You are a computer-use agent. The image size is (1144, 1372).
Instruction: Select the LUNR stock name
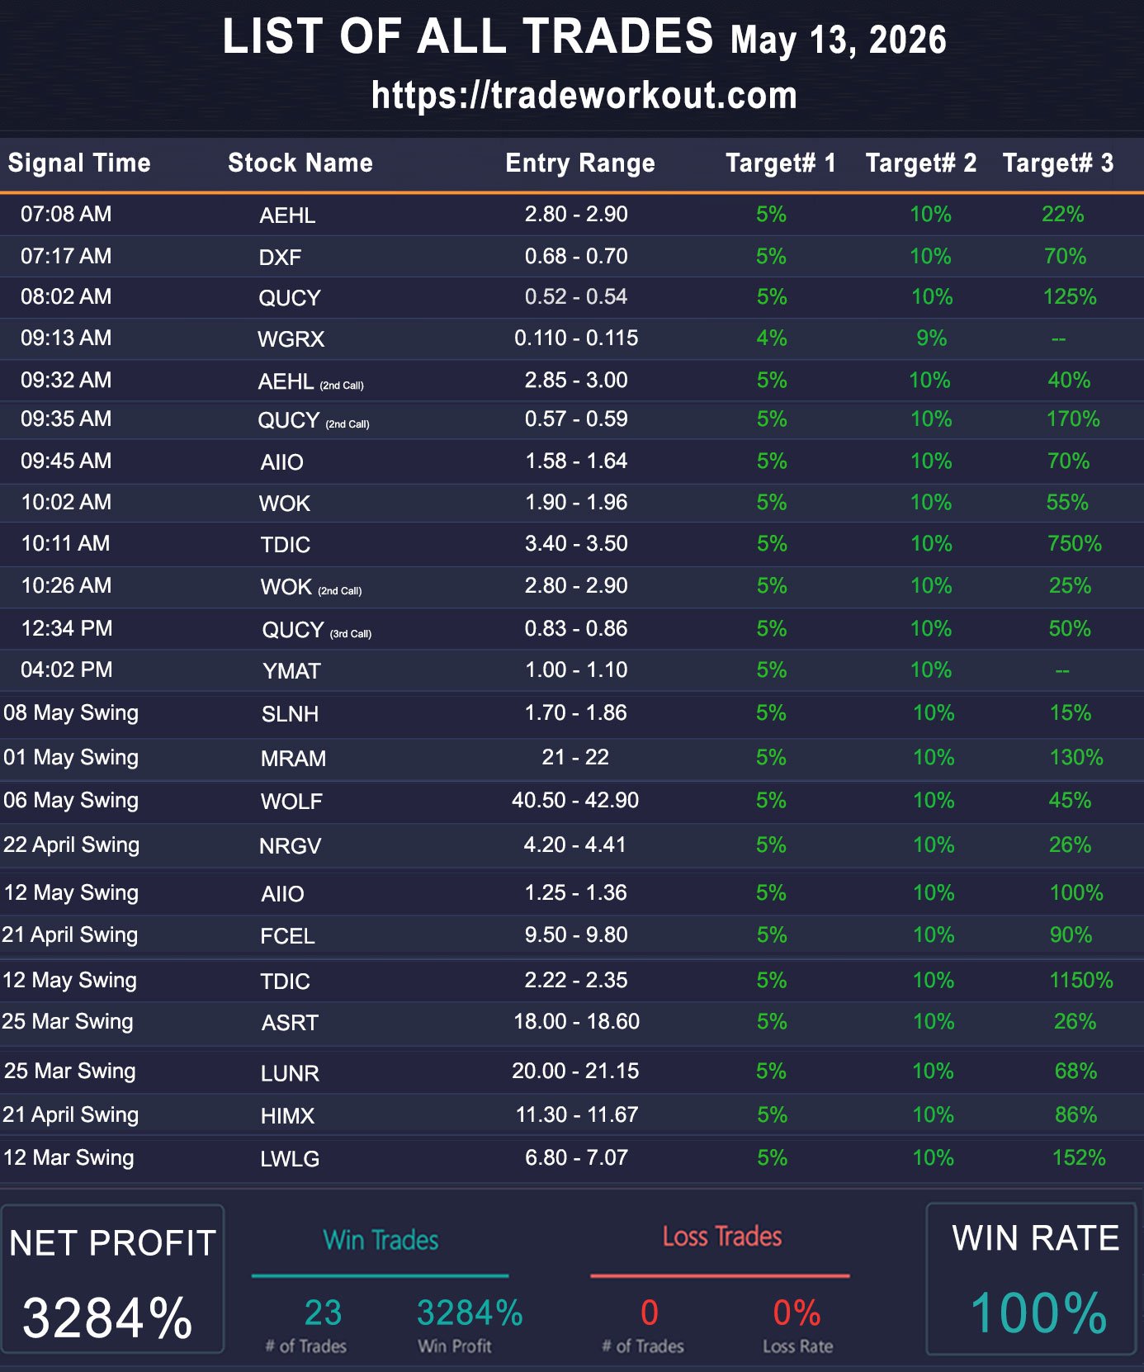[x=290, y=1073]
